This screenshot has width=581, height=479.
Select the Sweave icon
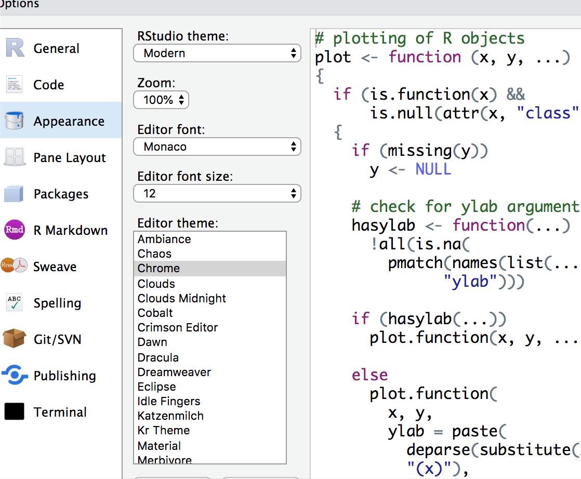(x=14, y=266)
